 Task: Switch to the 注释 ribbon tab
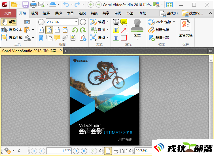(46, 13)
